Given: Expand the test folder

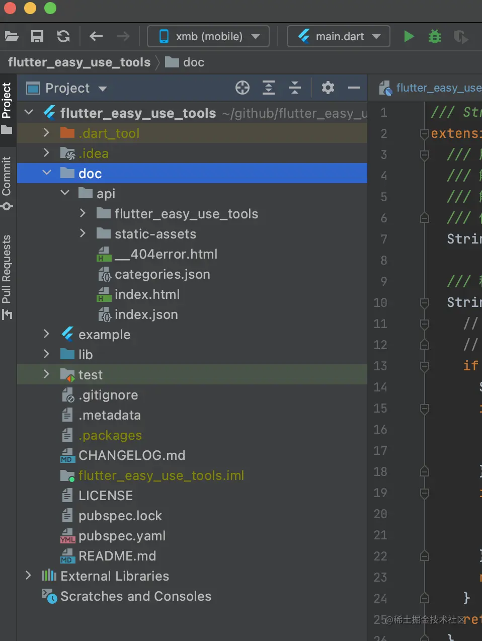Looking at the screenshot, I should click(x=47, y=374).
